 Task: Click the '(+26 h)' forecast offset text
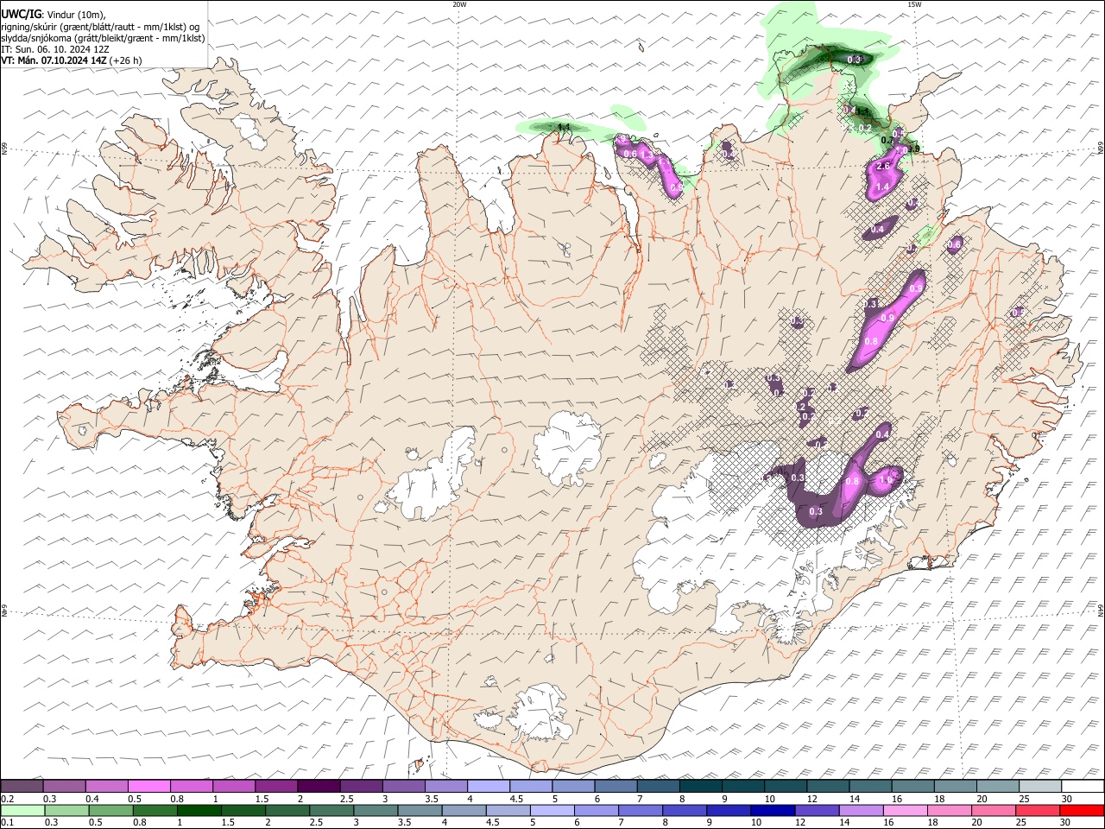tap(126, 60)
